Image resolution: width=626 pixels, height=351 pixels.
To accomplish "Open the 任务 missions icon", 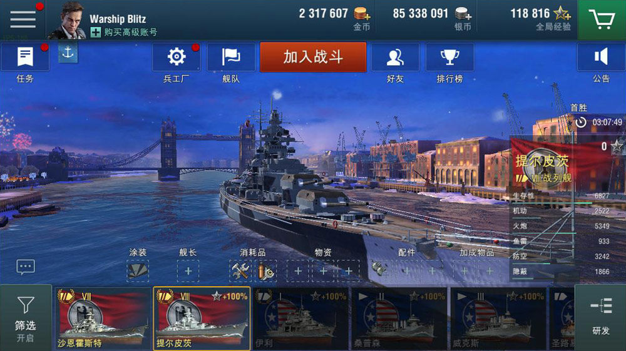I will click(x=25, y=57).
